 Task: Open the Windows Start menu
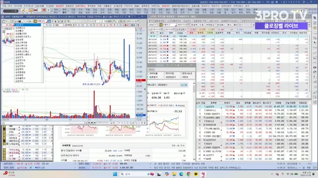click(115, 174)
